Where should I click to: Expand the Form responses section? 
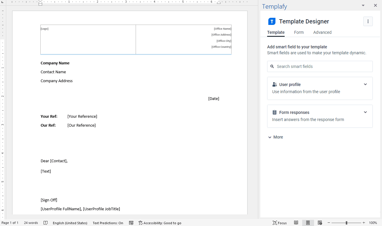click(365, 112)
